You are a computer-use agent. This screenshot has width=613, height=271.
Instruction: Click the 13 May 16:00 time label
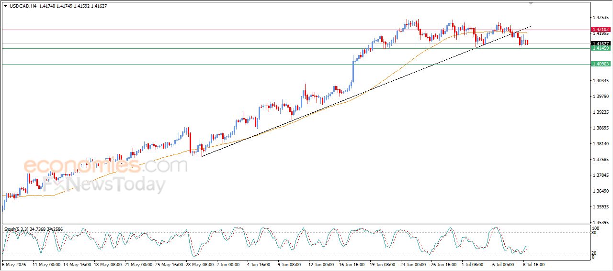77,264
